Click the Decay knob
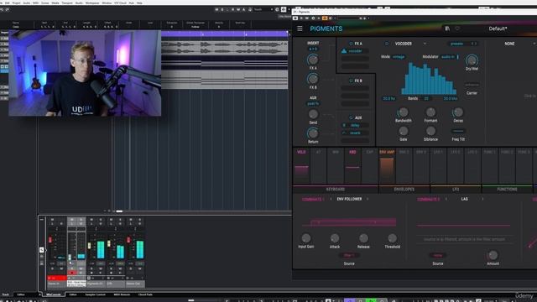Viewport: 537px width, 302px height. pos(458,112)
